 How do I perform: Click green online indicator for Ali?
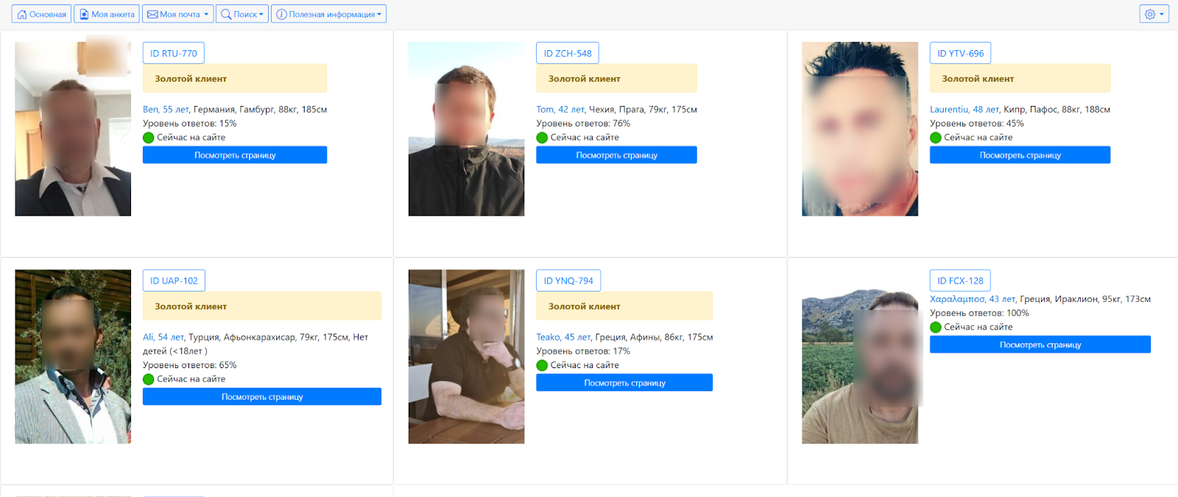click(x=149, y=379)
